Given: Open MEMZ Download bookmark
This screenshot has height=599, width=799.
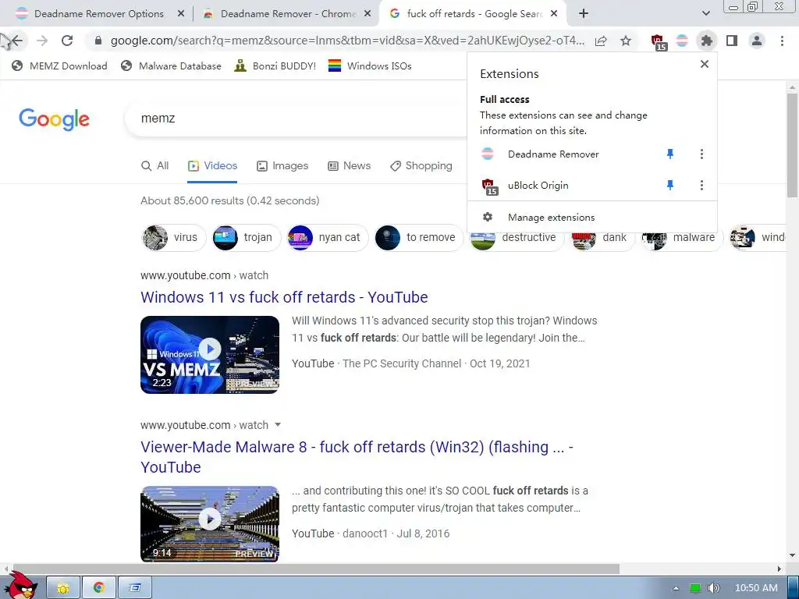Looking at the screenshot, I should 59,66.
